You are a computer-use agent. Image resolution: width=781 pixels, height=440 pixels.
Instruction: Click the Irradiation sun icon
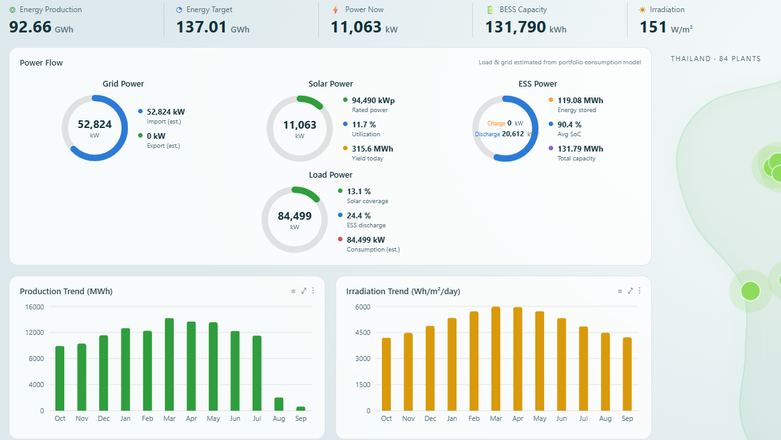(x=642, y=10)
